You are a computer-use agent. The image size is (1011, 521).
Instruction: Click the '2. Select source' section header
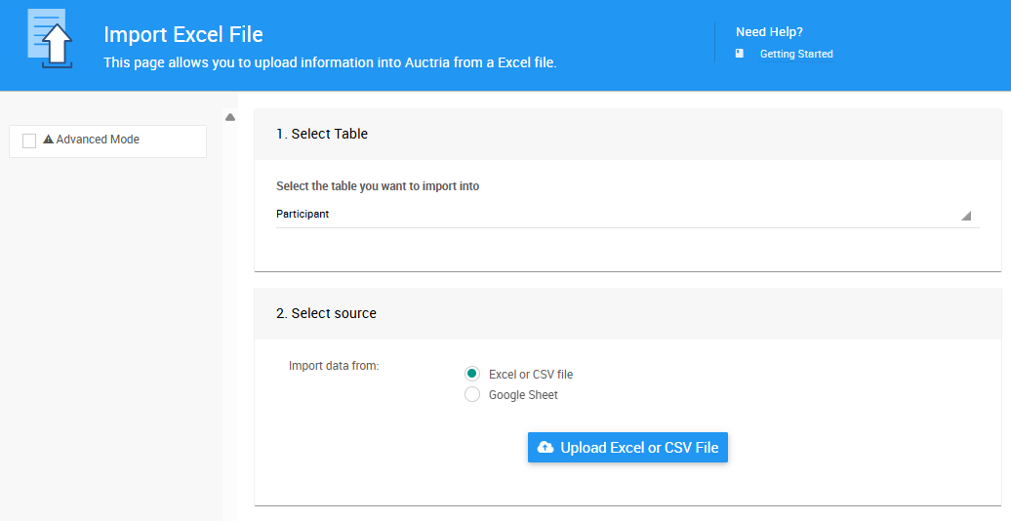point(627,313)
